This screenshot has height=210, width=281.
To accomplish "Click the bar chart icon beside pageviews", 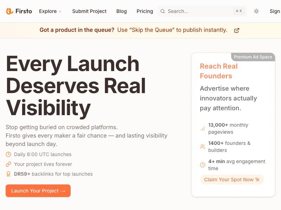I will [203, 128].
